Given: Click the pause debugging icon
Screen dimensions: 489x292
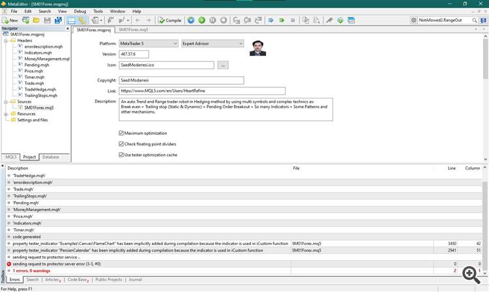Looking at the screenshot, I should pyautogui.click(x=213, y=20).
